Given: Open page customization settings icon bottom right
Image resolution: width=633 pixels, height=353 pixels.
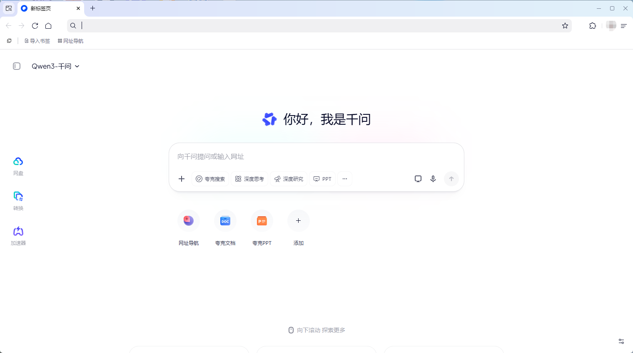Looking at the screenshot, I should (621, 341).
